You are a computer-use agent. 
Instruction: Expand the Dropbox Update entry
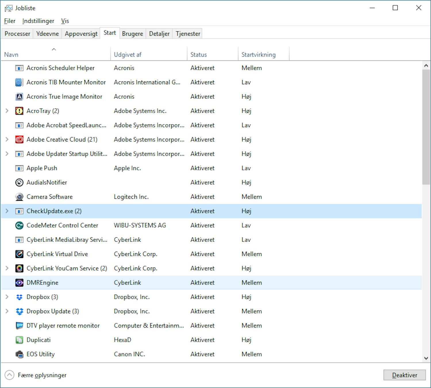point(7,311)
